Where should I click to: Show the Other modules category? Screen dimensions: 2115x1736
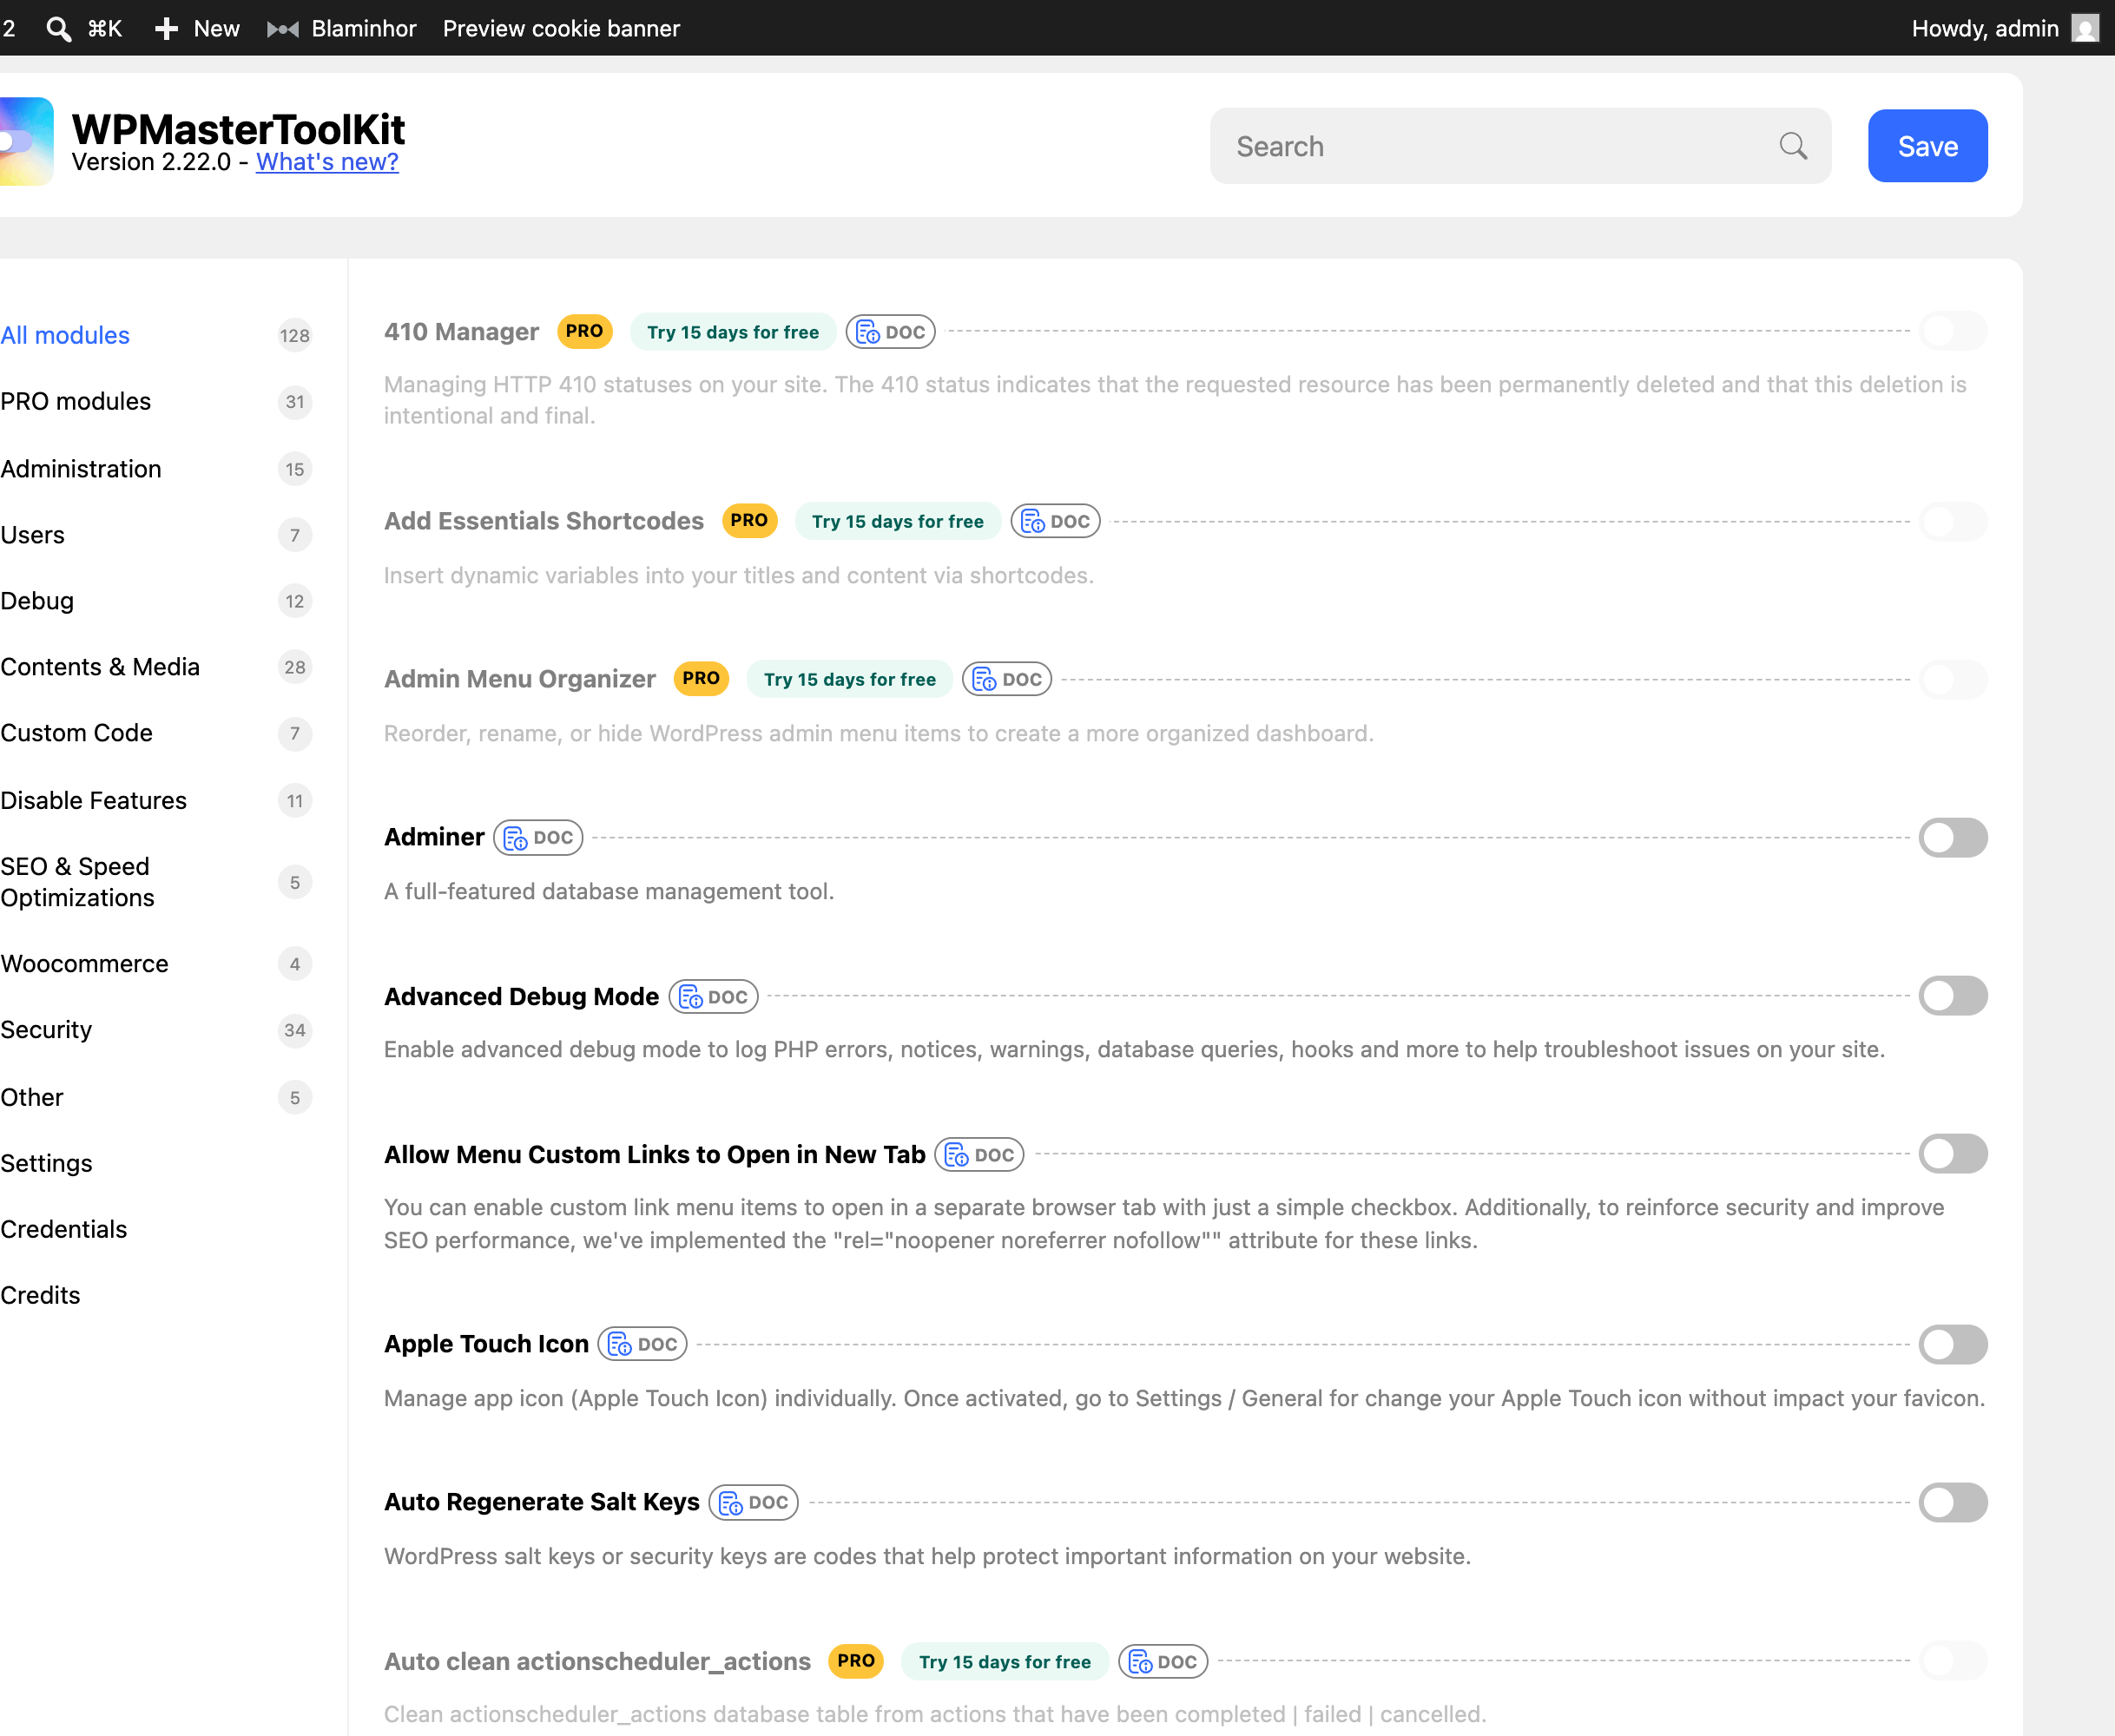pyautogui.click(x=32, y=1097)
